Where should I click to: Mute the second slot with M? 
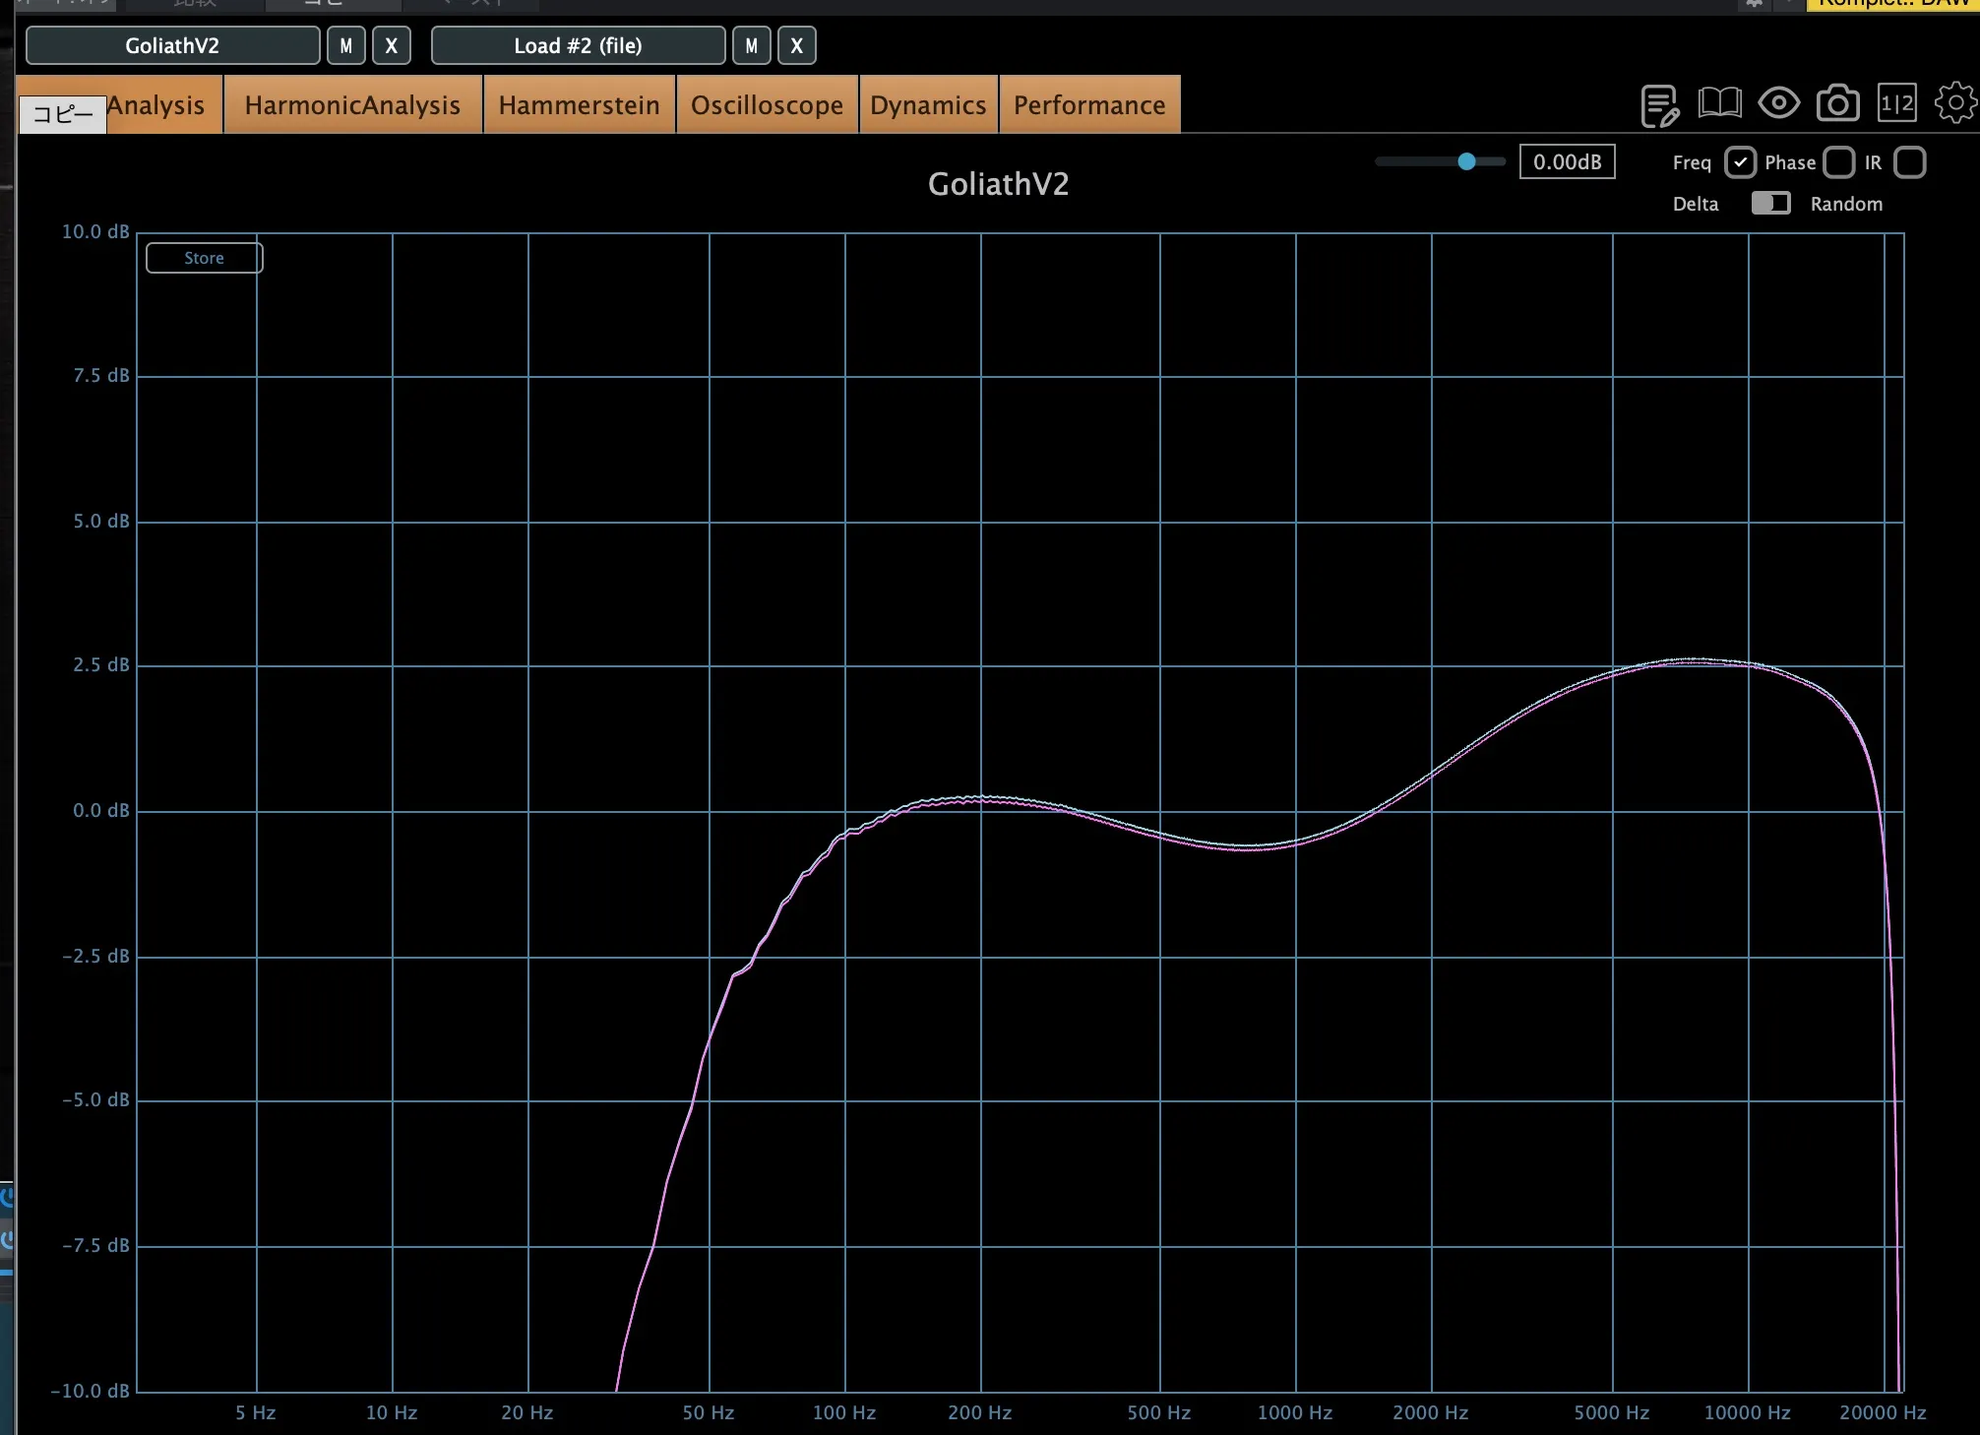pos(752,46)
